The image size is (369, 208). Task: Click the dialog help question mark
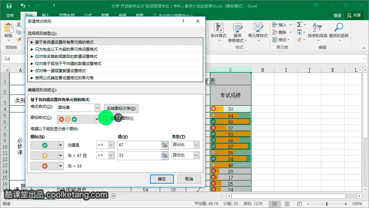[x=183, y=21]
